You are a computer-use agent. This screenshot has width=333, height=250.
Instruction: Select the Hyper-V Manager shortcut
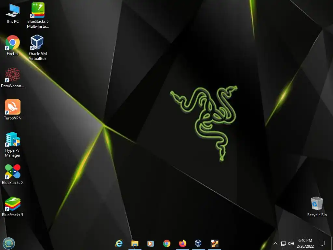13,145
